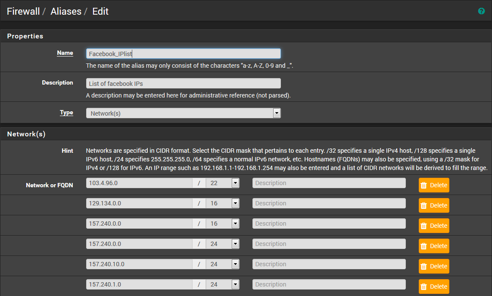Edit the network address 157.240.1.0
Image resolution: width=492 pixels, height=296 pixels.
point(139,284)
